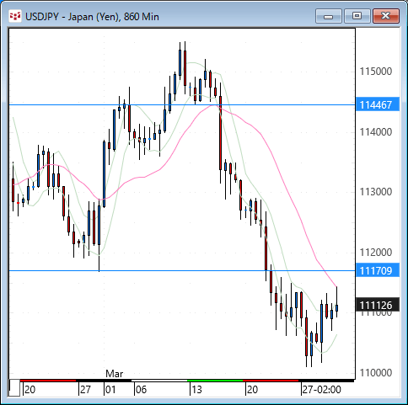Click the small box at time axis left corner

14,387
